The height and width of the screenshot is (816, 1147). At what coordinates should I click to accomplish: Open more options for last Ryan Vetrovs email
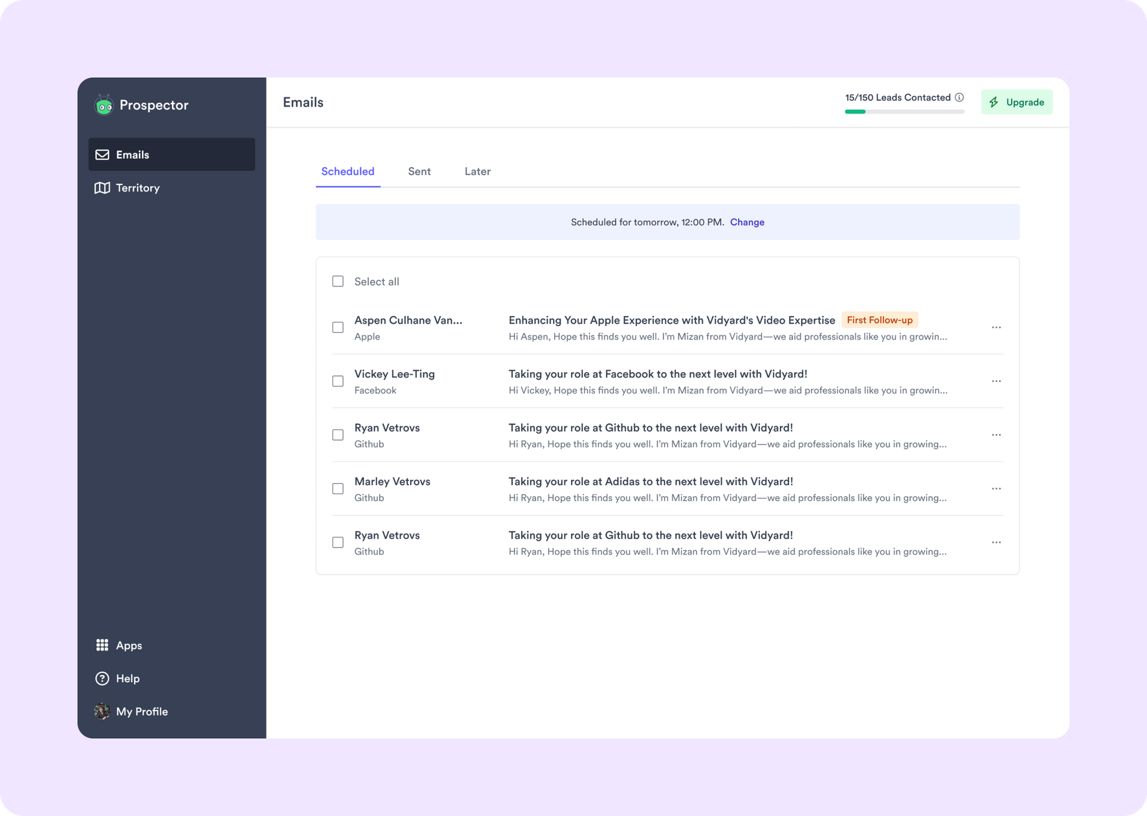(x=996, y=542)
